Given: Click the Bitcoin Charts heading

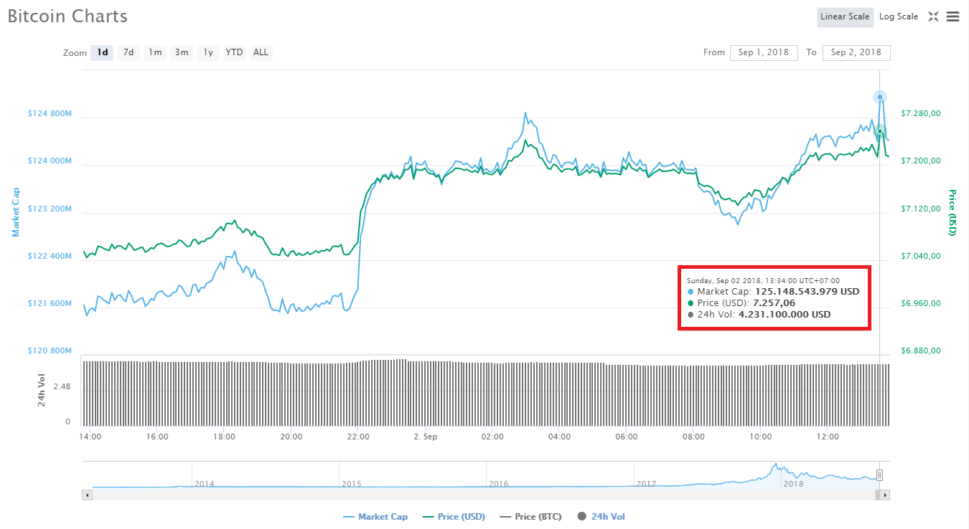Looking at the screenshot, I should tap(67, 16).
